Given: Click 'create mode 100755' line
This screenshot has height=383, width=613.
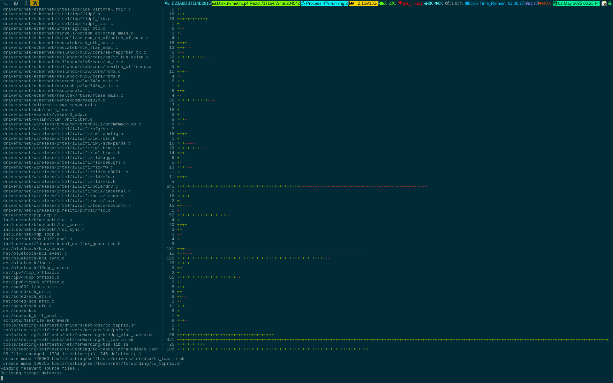Looking at the screenshot, I should (93, 364).
